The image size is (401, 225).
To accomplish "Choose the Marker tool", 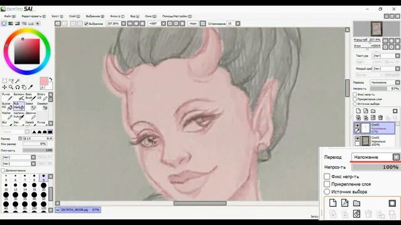I will (7, 115).
